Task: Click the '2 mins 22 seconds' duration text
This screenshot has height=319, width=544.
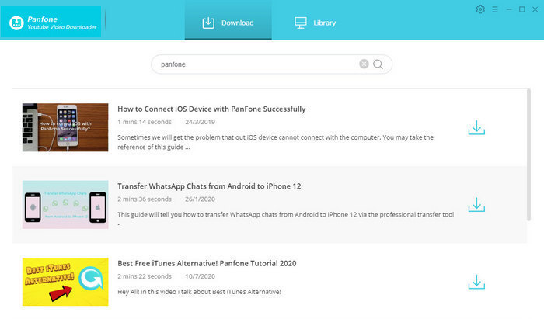Action: [x=145, y=276]
